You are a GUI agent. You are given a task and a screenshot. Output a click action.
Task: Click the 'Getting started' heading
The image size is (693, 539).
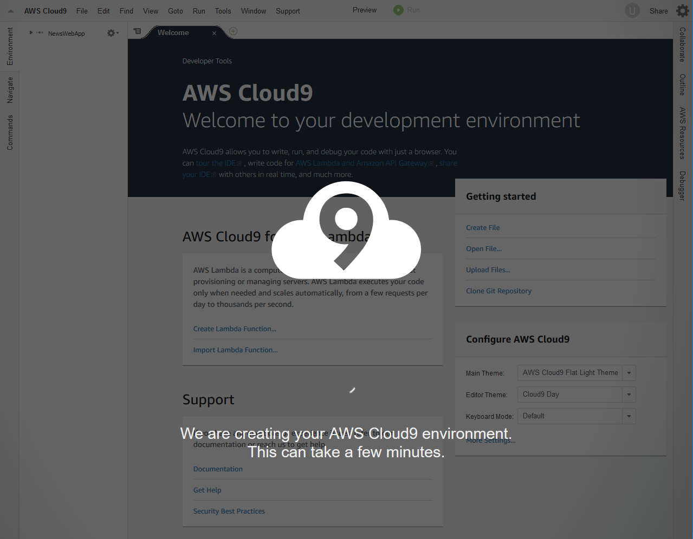(501, 196)
